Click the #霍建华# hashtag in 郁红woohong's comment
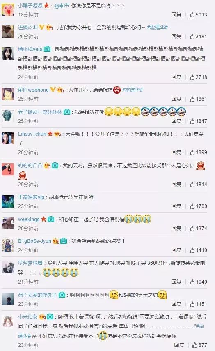This screenshot has width=215, height=351. pyautogui.click(x=132, y=90)
